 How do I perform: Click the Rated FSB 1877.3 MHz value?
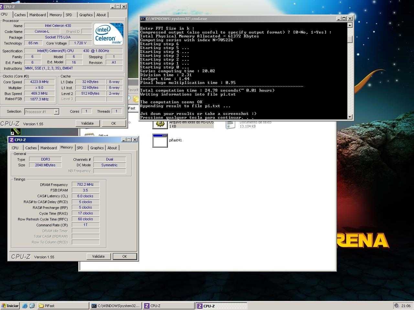(x=39, y=99)
